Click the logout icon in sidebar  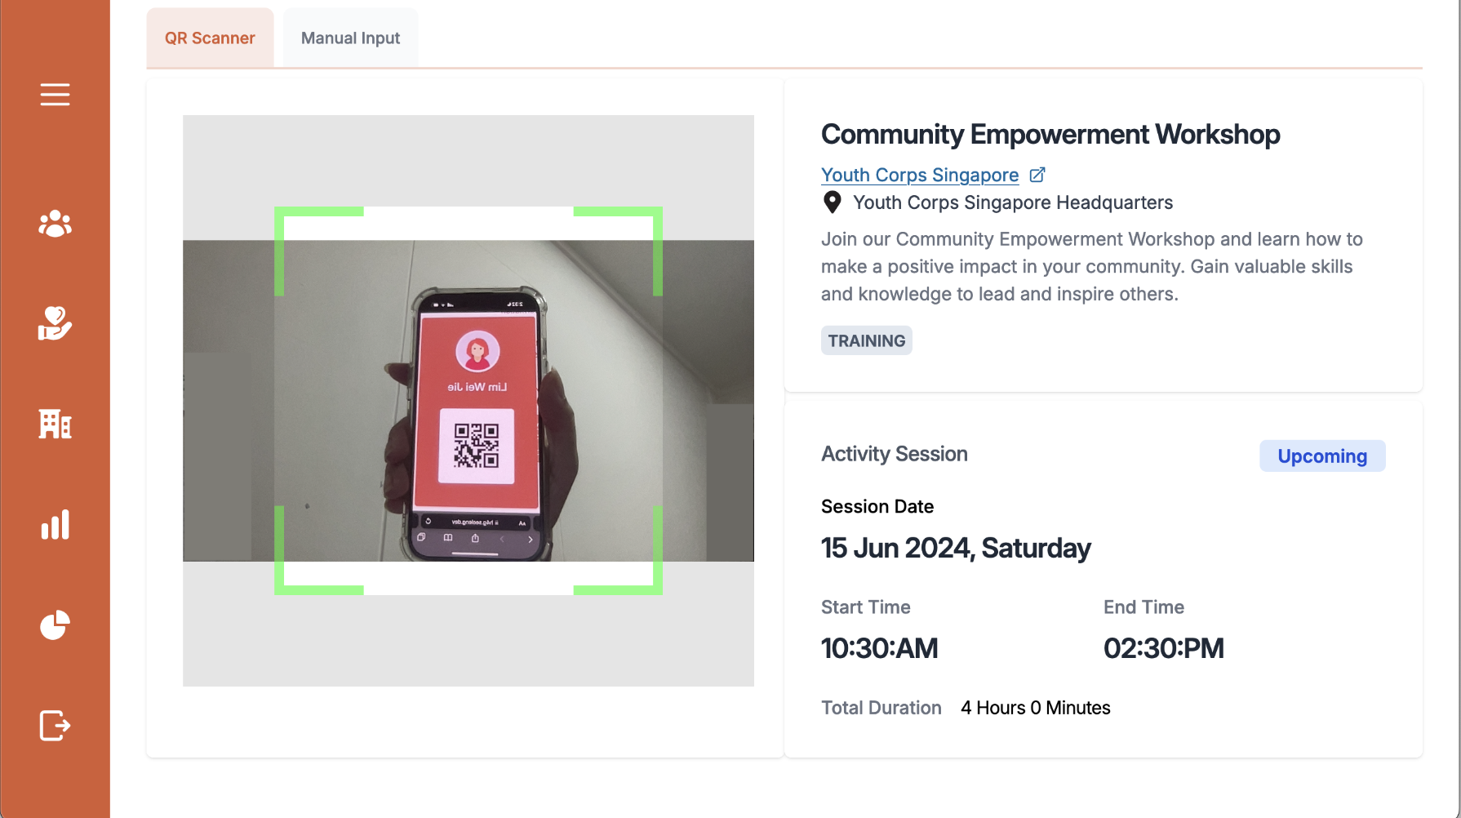click(55, 725)
